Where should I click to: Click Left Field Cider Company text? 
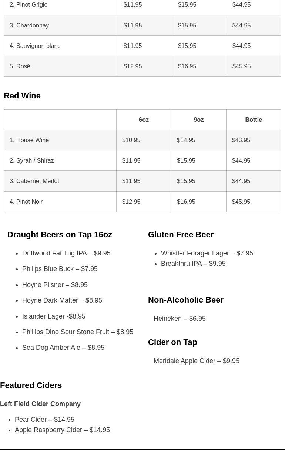pos(40,404)
